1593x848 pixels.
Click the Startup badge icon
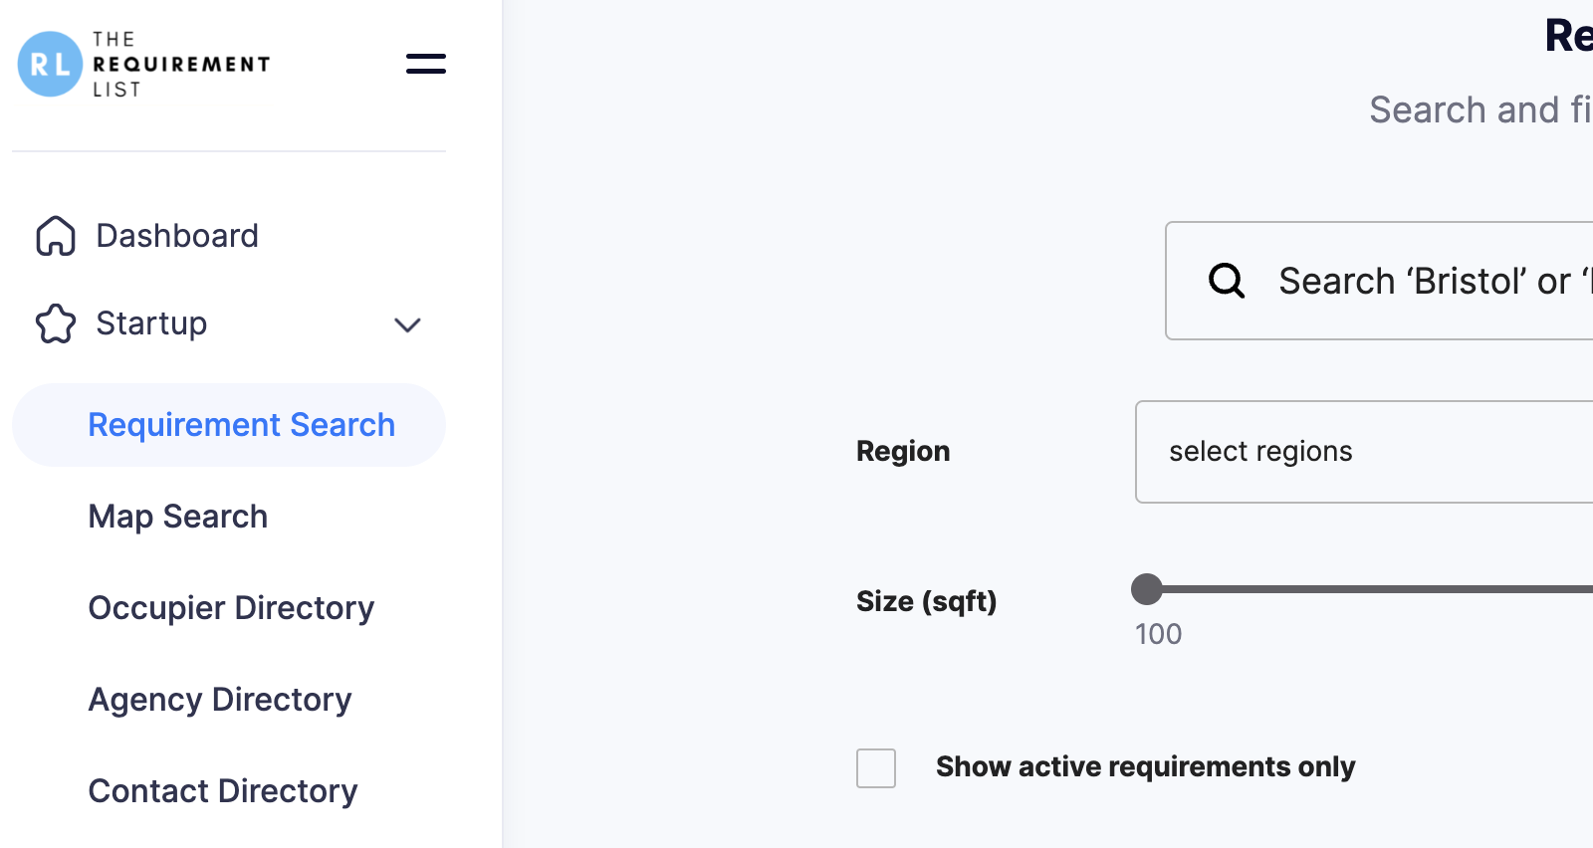(56, 323)
